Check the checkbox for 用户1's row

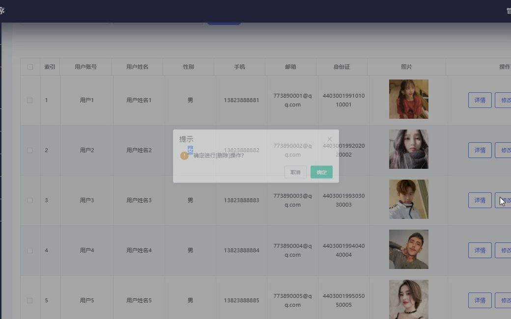tap(30, 100)
